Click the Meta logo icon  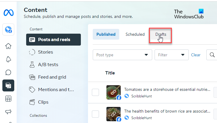click(8, 13)
